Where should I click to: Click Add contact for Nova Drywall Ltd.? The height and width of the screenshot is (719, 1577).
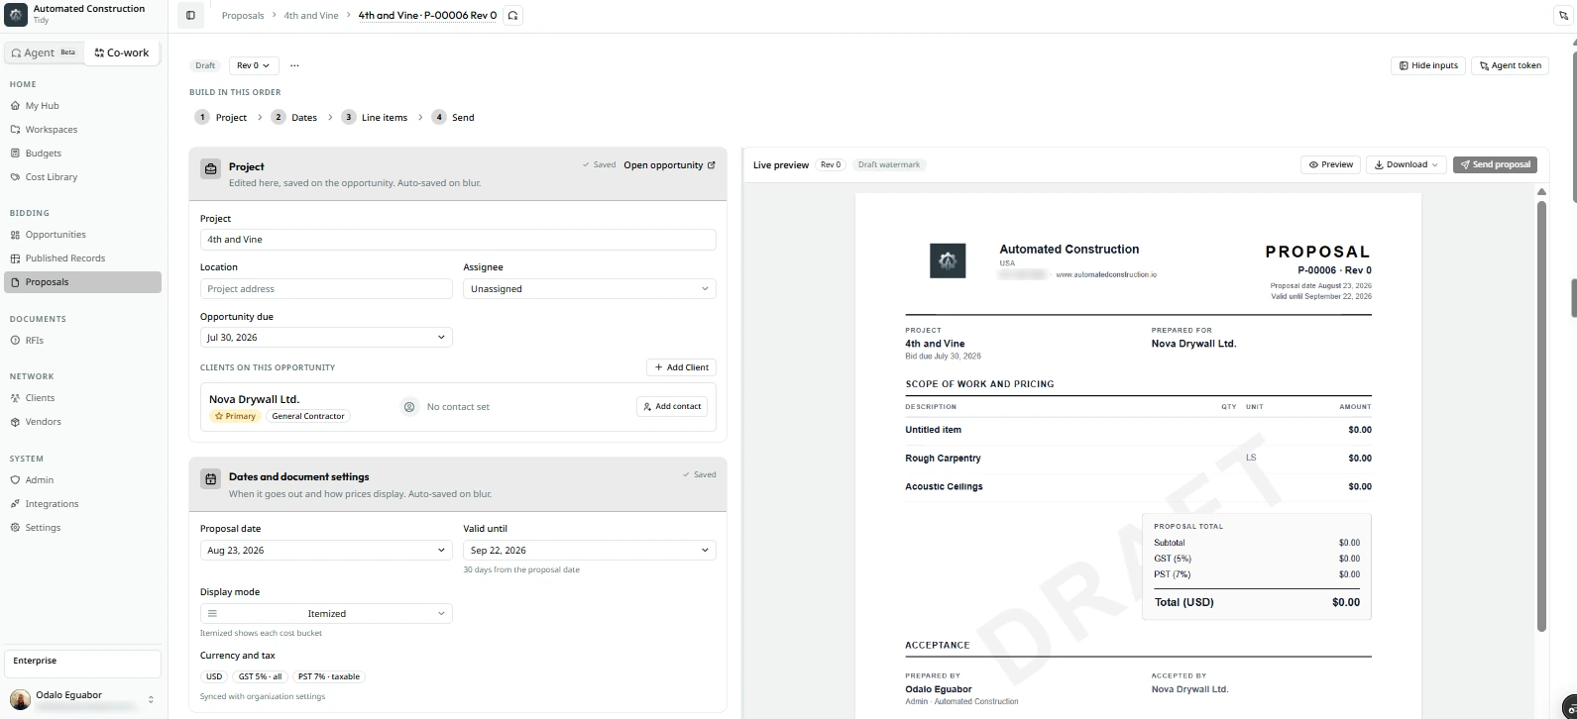(x=672, y=407)
